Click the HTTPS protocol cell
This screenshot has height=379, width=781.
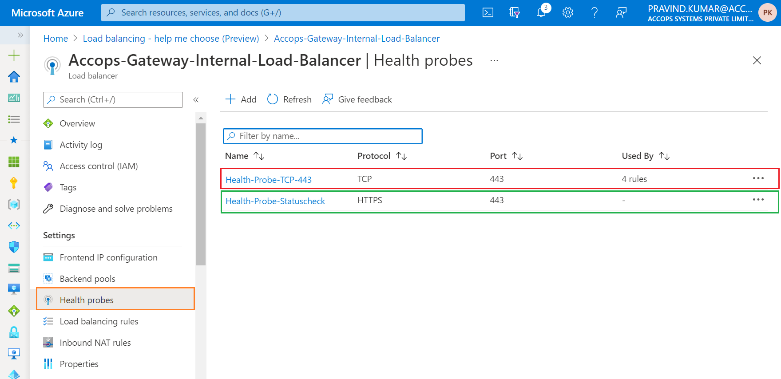pos(370,200)
